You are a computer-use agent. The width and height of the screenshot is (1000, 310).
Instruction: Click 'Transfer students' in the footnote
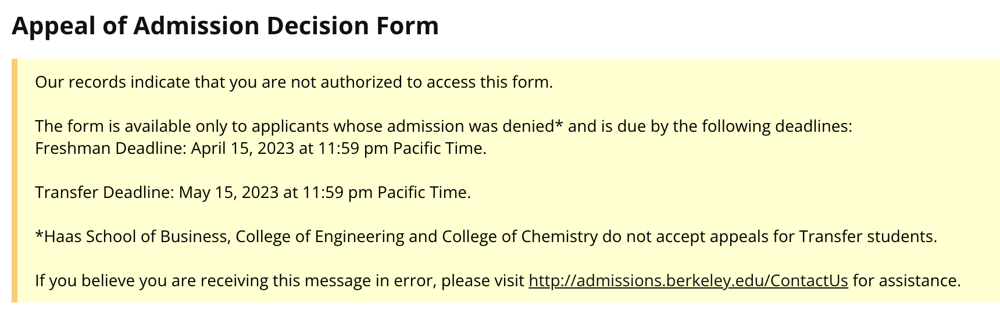coord(867,237)
